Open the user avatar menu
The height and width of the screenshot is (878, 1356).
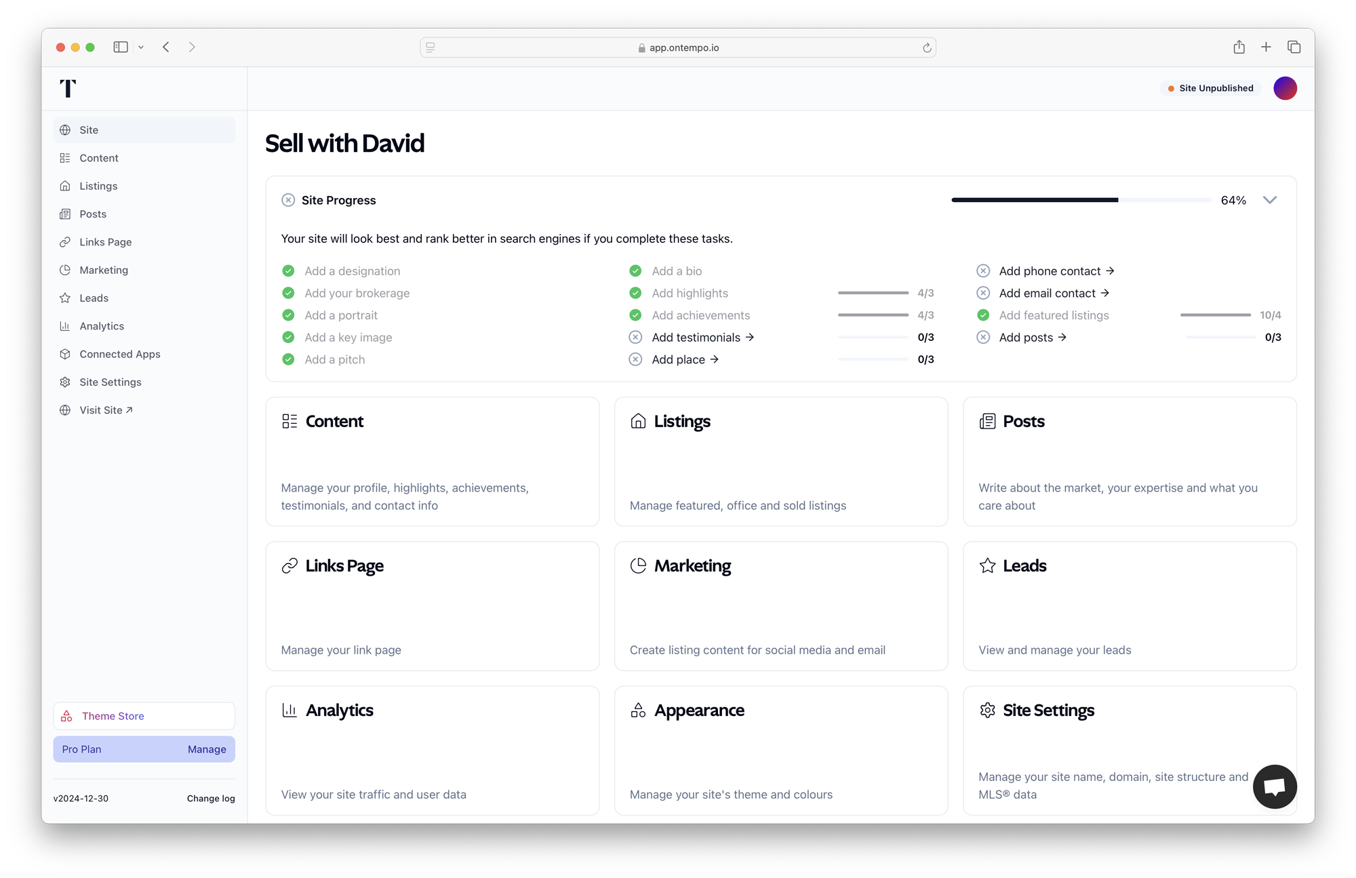click(1285, 88)
